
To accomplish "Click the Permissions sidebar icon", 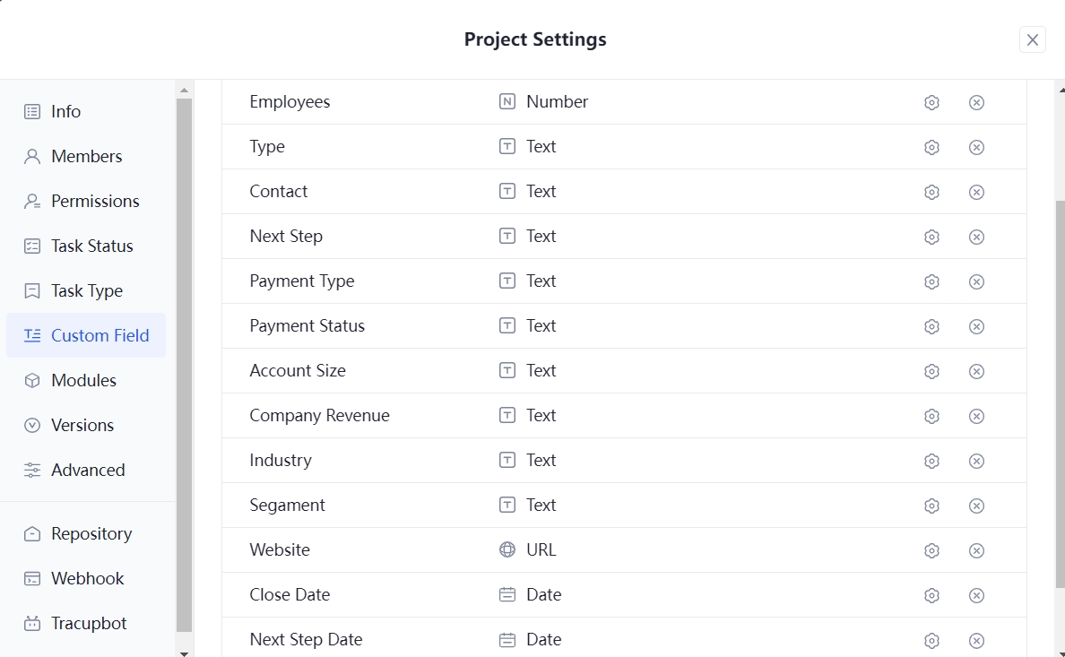I will click(x=32, y=201).
